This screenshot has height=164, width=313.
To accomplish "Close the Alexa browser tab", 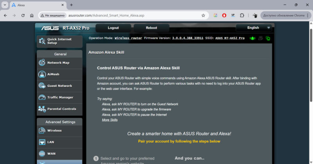I will [63, 5].
